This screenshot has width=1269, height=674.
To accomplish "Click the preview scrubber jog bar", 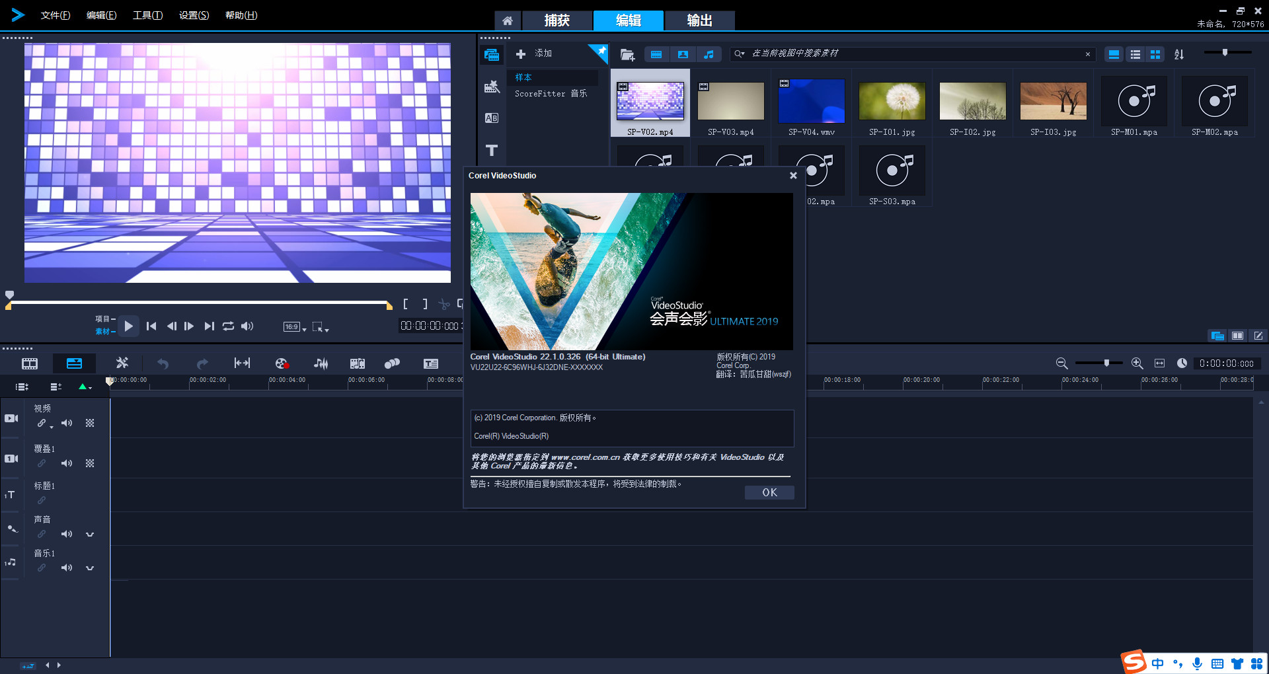I will (x=199, y=303).
